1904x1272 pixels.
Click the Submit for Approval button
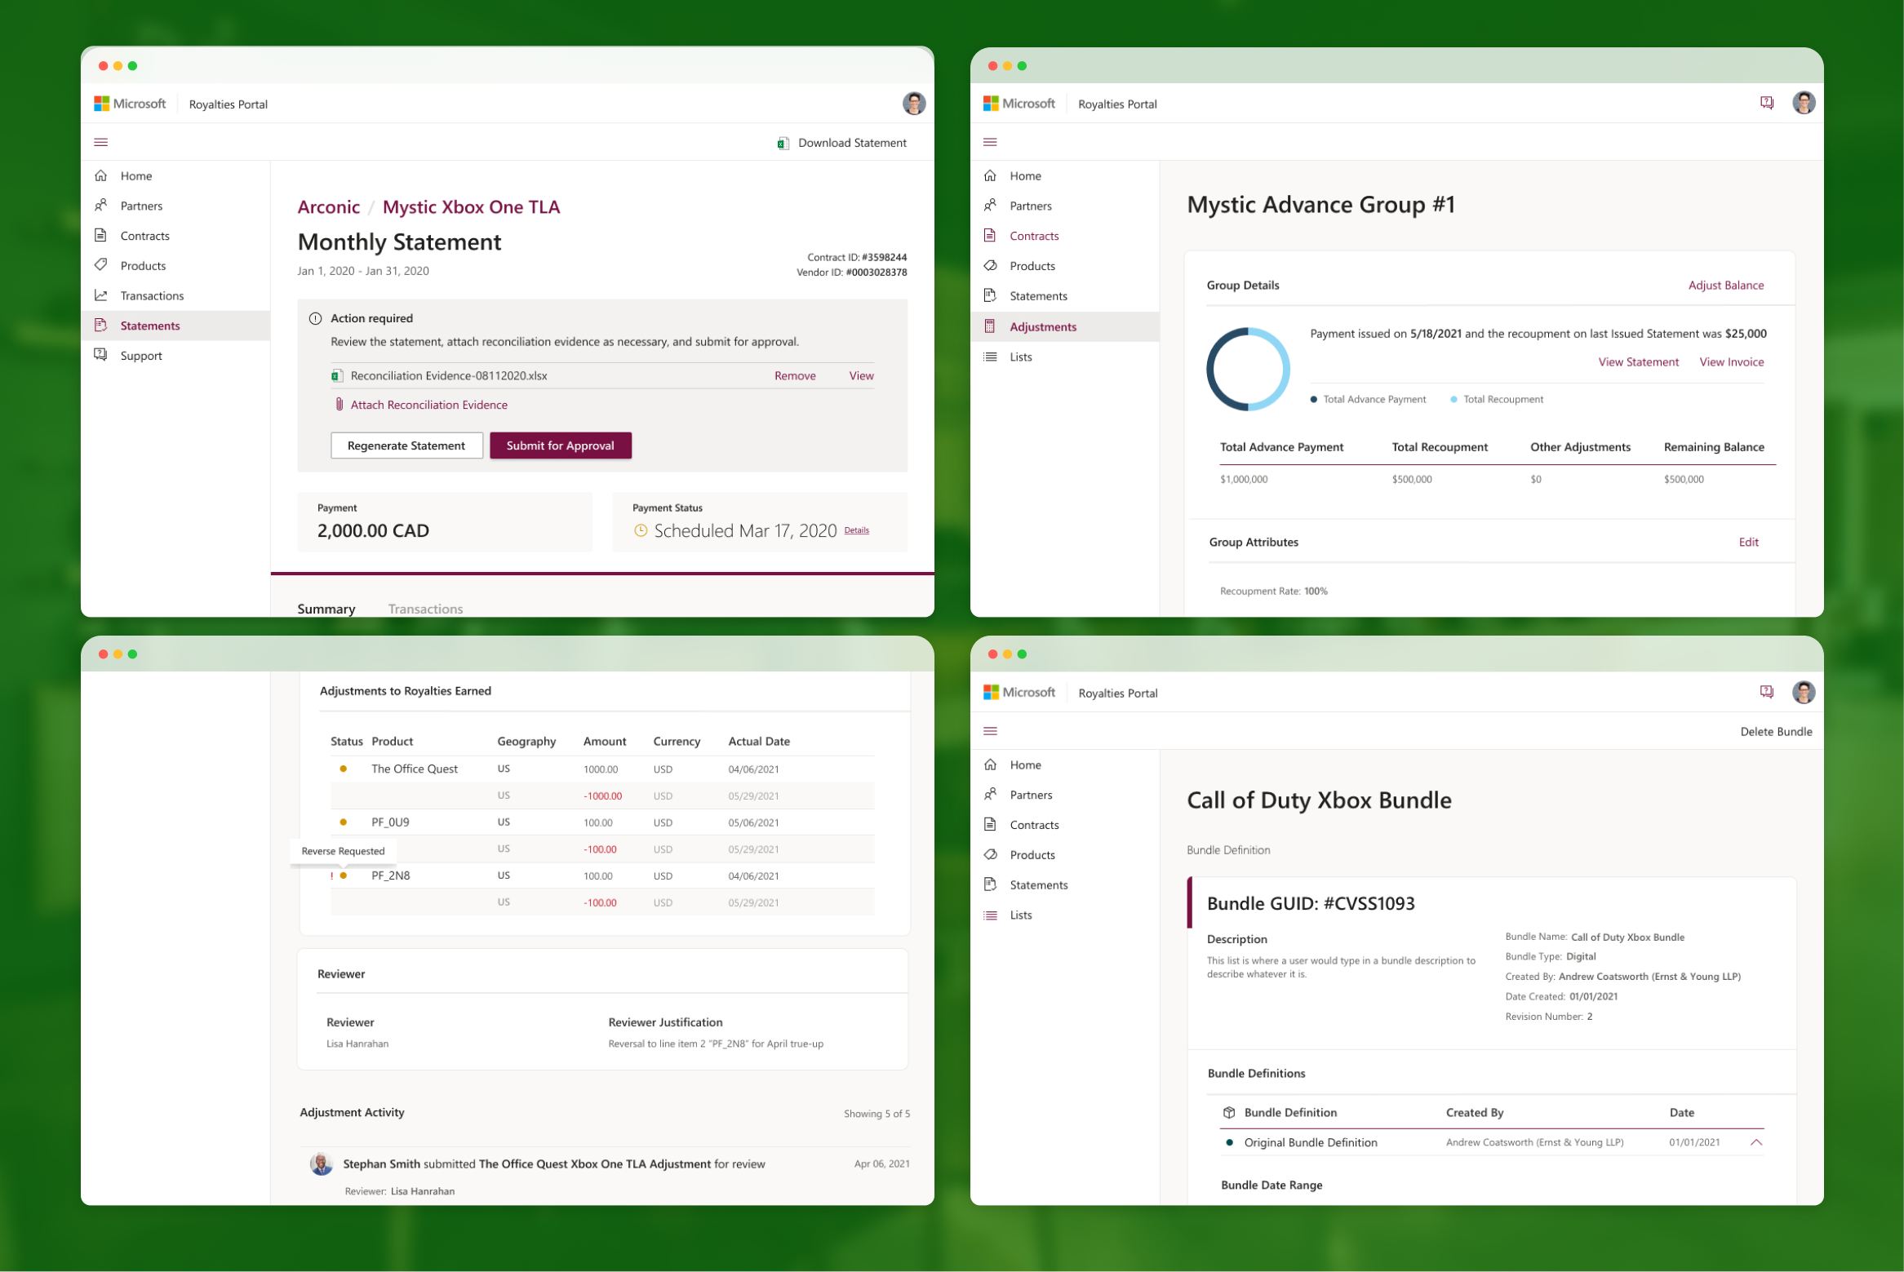click(560, 445)
